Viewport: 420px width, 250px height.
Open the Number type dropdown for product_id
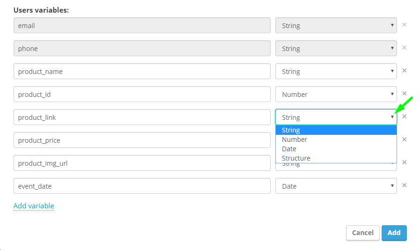pyautogui.click(x=336, y=94)
